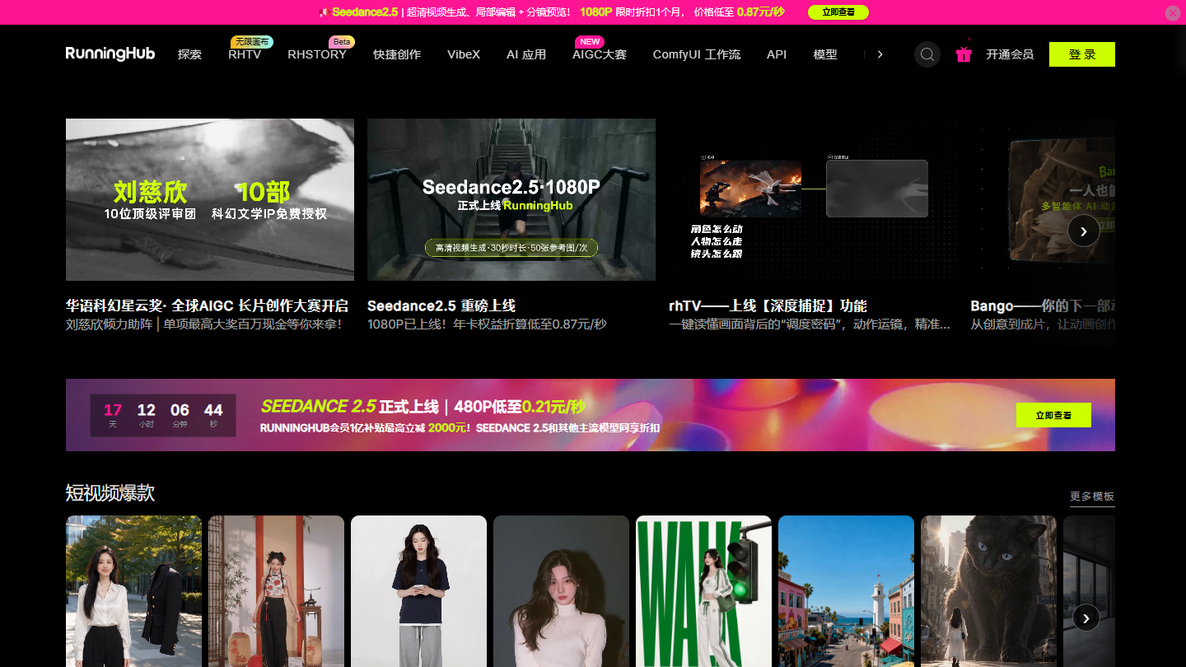Click the title rhTV——上线【深度捕捉】功能
Viewport: 1186px width, 667px height.
[x=768, y=306]
